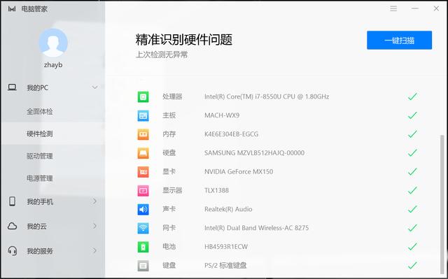
Task: Select the 我的PC sidebar label
Action: (37, 87)
